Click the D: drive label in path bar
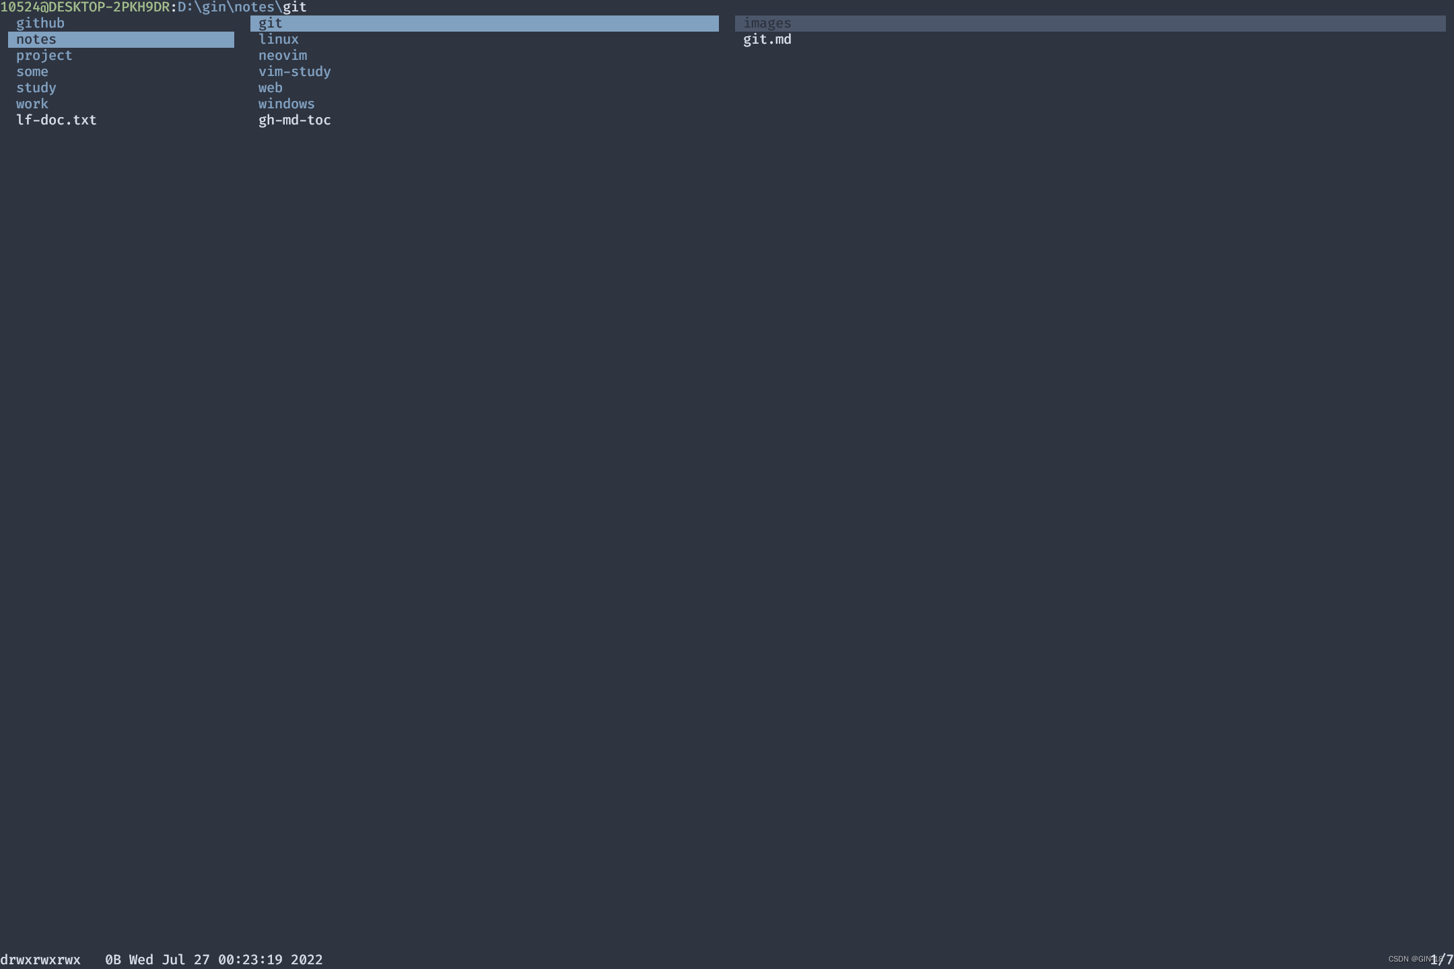This screenshot has height=969, width=1454. click(185, 7)
